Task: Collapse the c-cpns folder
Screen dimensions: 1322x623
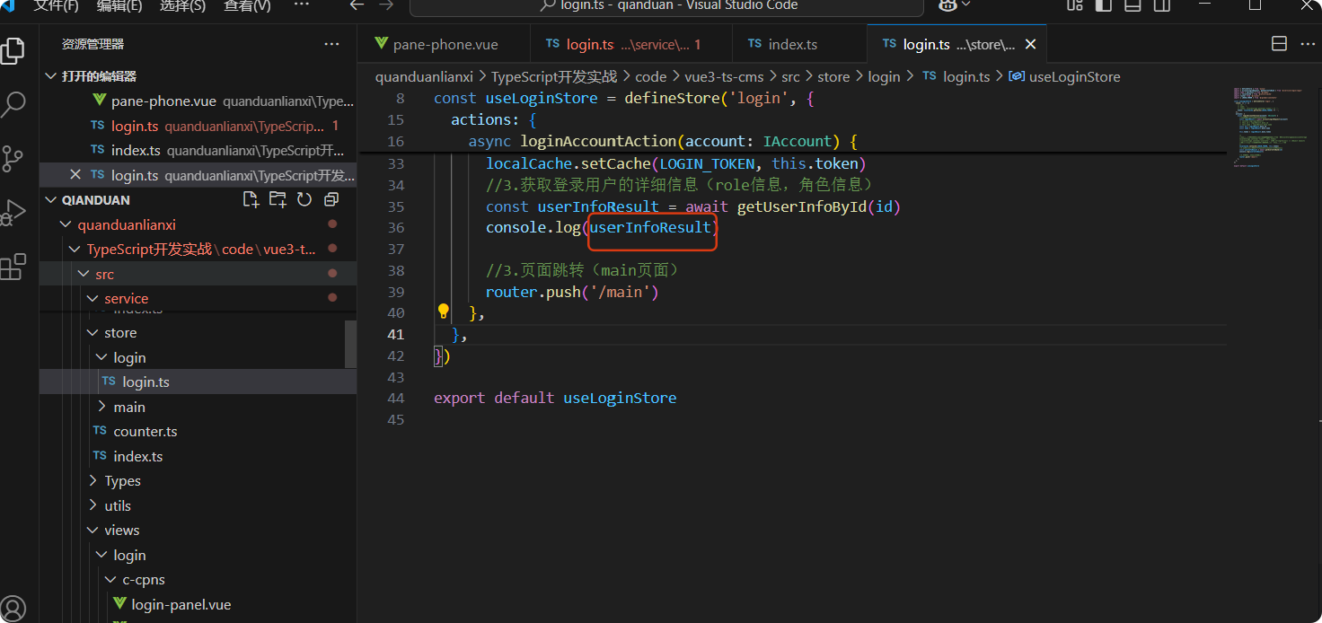Action: pos(110,579)
